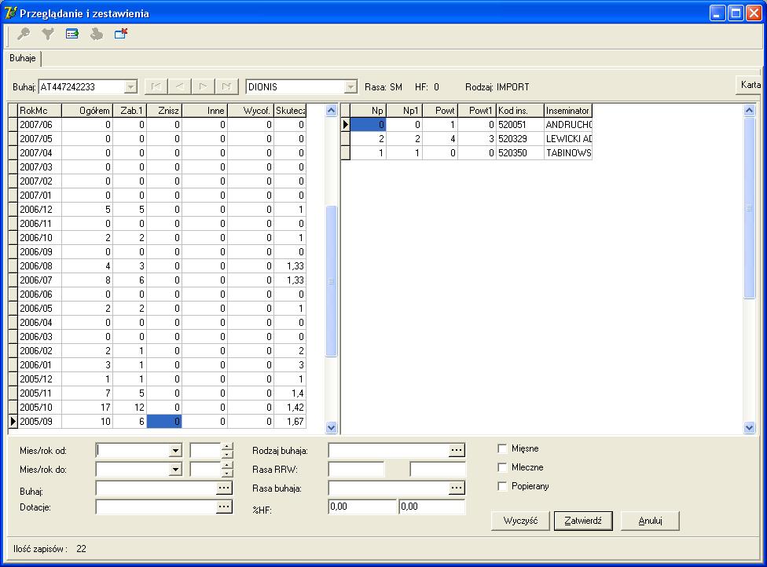Click the right table vertical scrollbar thumb
767x567 pixels.
tap(750, 208)
